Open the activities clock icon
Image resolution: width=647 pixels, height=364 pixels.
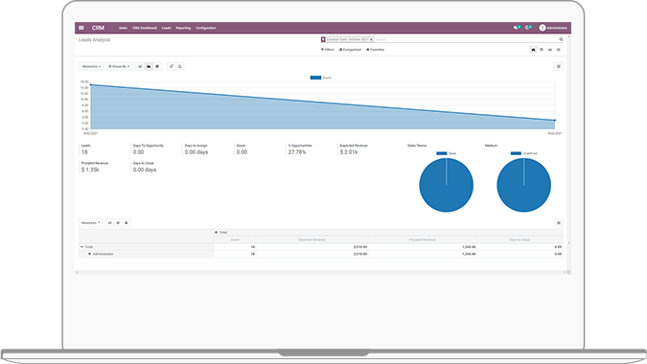pos(528,28)
